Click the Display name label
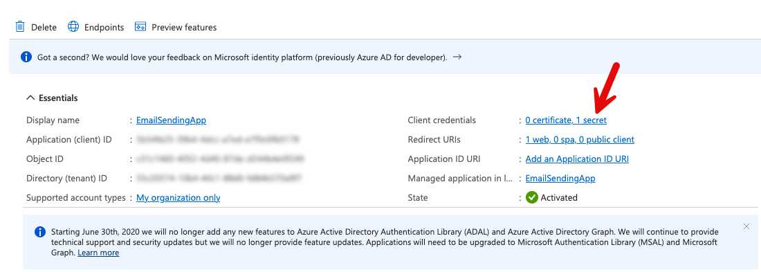The height and width of the screenshot is (272, 761). coord(53,120)
